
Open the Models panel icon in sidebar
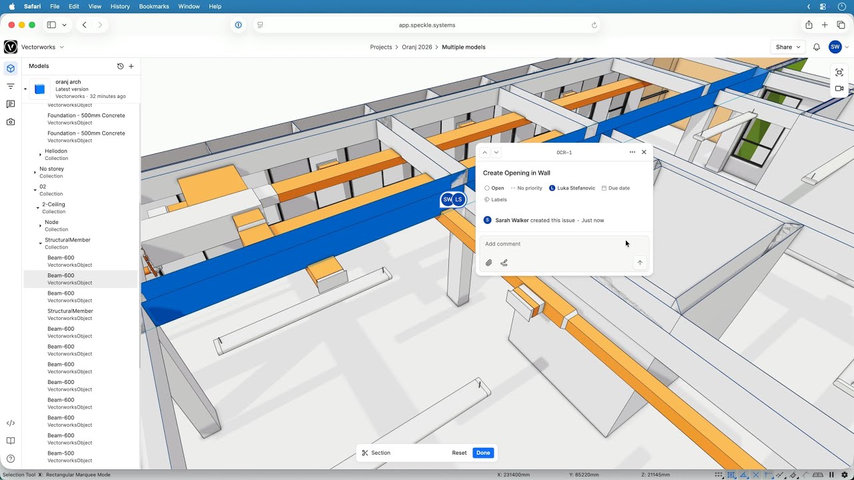11,69
